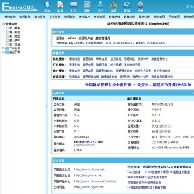
Task: Open the 系统 (System) globe icon
Action: 47,4
